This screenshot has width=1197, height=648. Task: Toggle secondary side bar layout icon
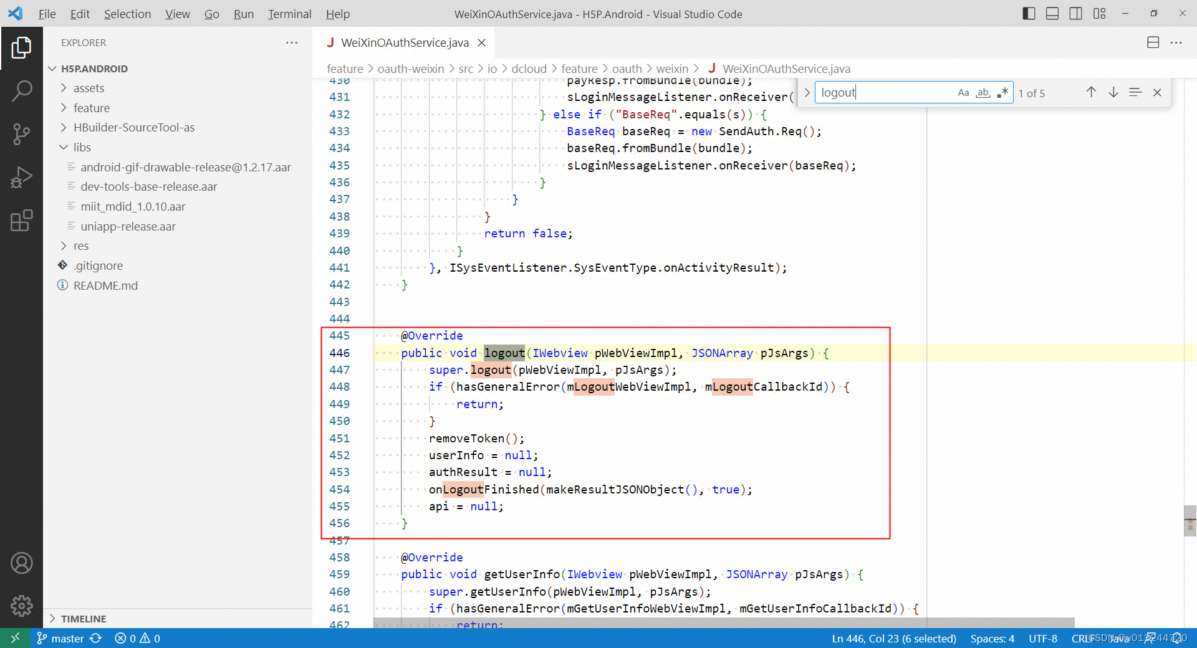(1075, 14)
